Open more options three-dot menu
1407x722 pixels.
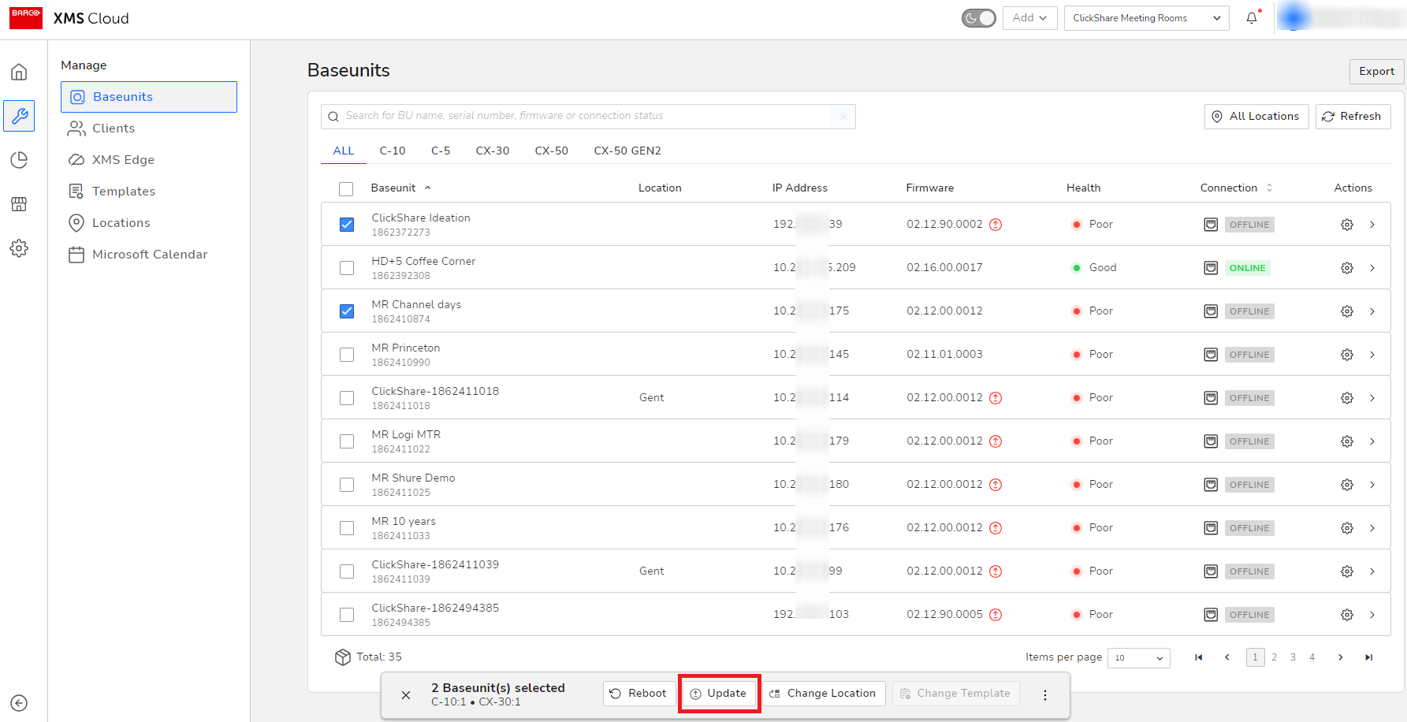click(x=1045, y=694)
